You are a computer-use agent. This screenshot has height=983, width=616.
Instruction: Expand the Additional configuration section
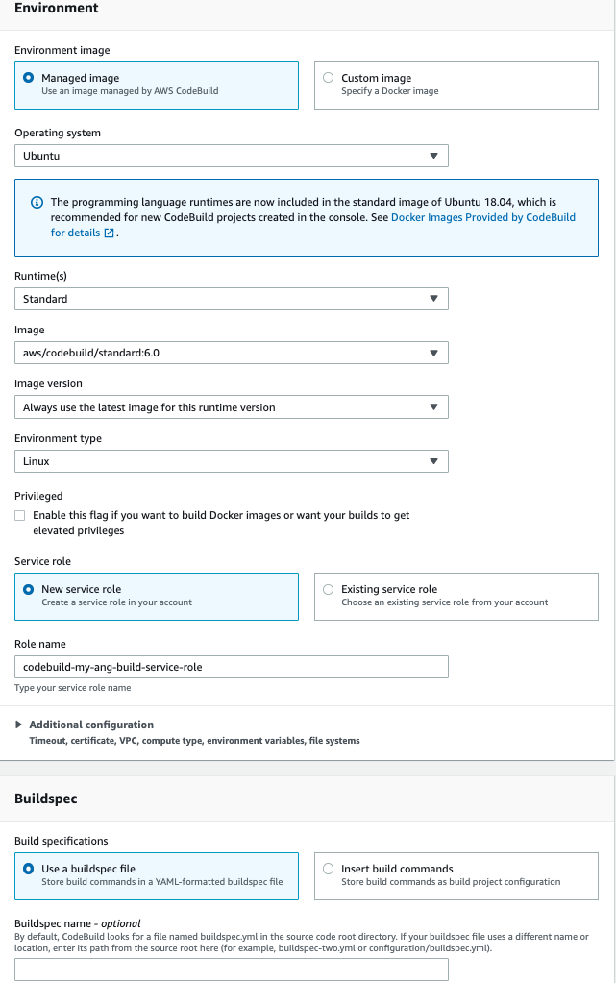pyautogui.click(x=91, y=725)
